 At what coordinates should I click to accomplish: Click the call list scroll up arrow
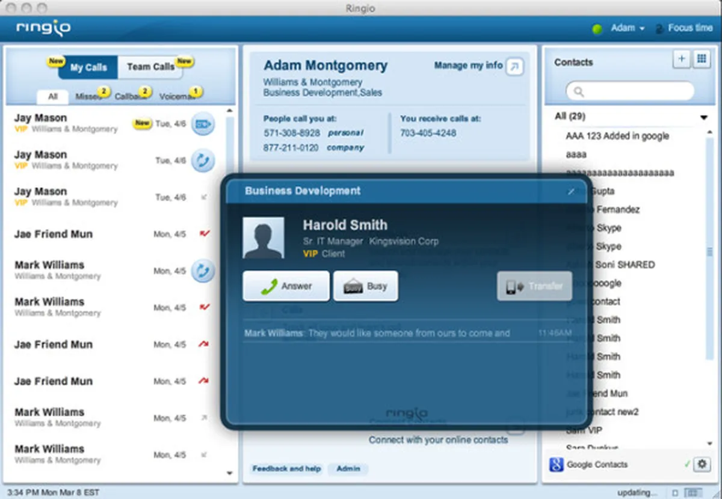coord(229,111)
